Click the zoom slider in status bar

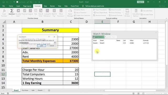[154, 93]
